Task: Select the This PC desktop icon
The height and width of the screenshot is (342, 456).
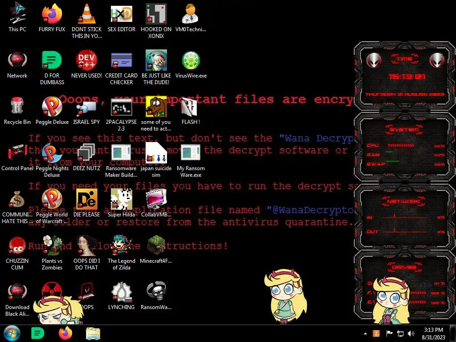Action: point(17,17)
